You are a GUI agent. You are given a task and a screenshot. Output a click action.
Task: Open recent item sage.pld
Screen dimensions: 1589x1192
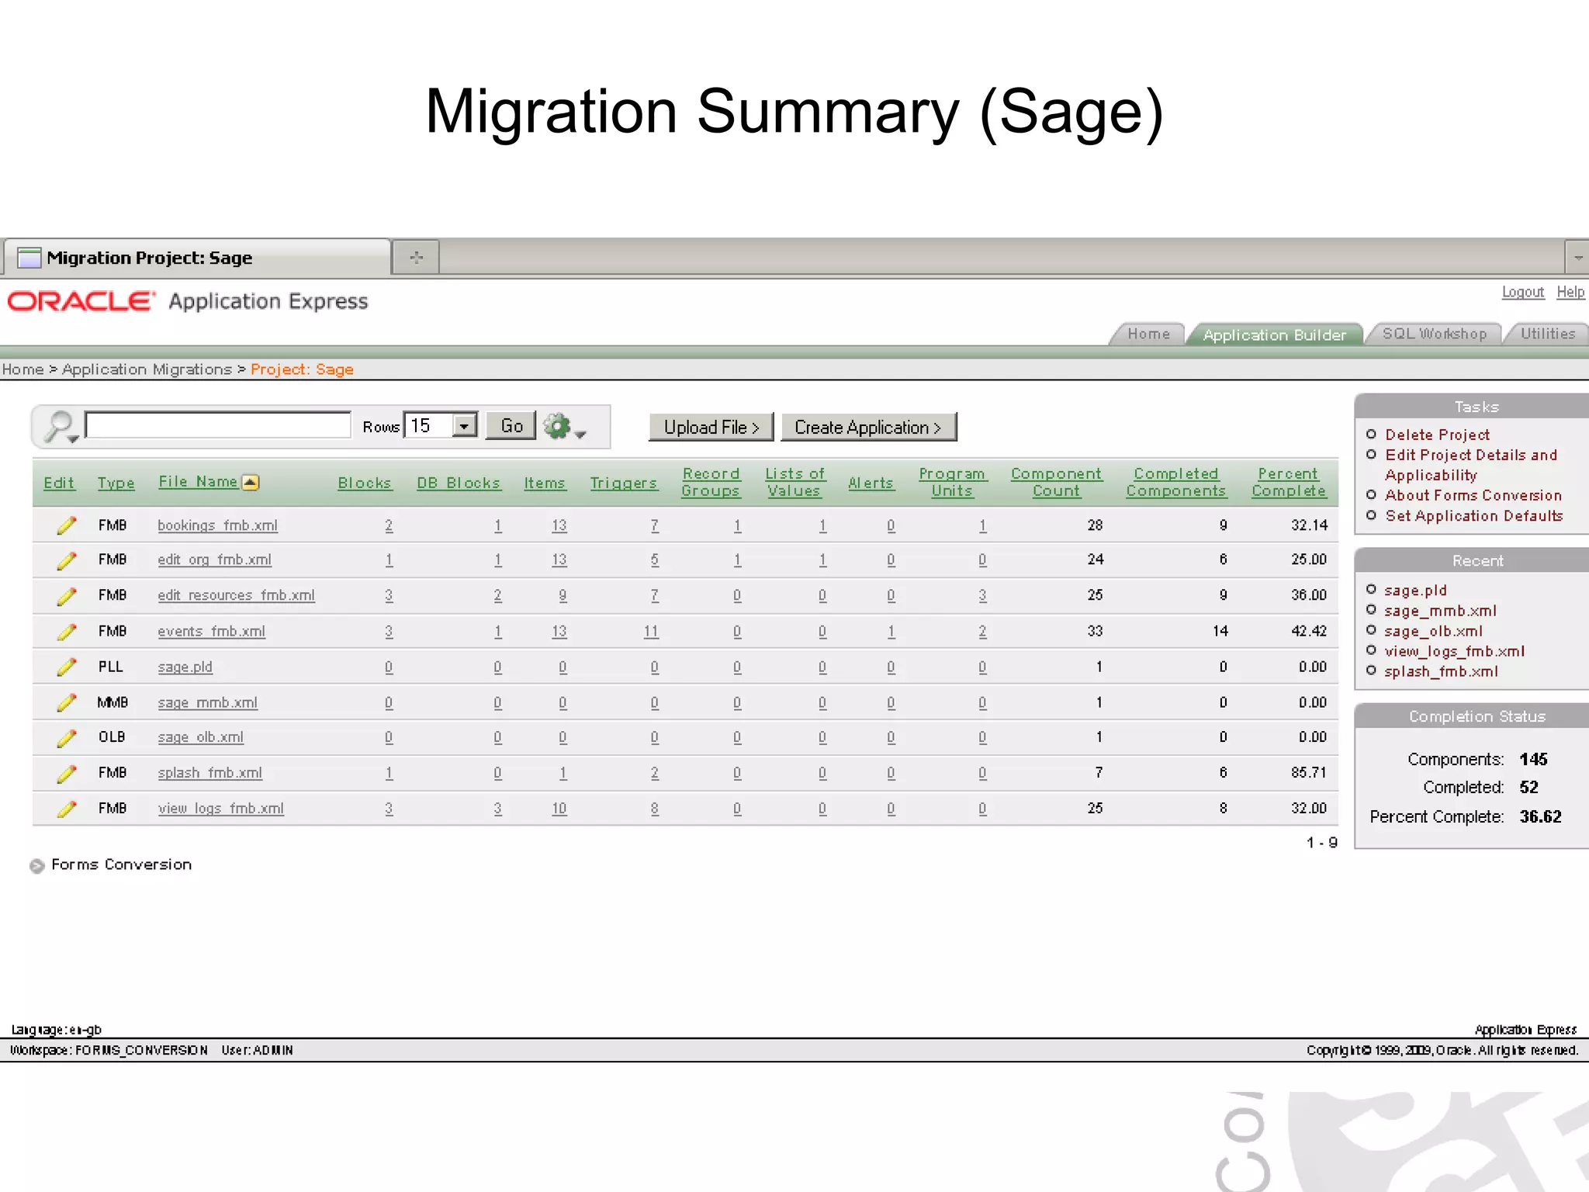[x=1415, y=591]
